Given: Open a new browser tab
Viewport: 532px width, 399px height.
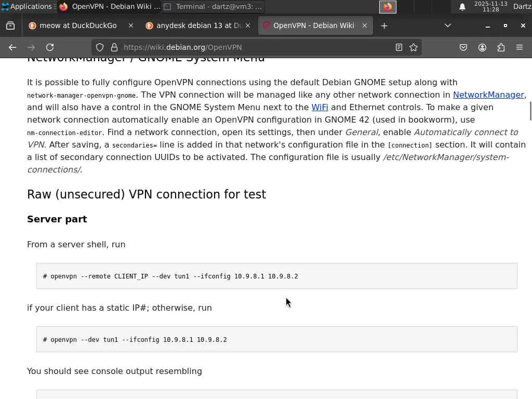Looking at the screenshot, I should point(384,25).
